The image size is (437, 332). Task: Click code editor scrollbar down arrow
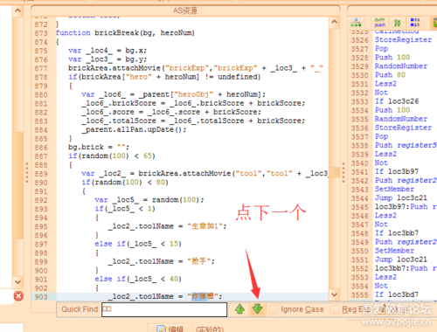point(335,294)
